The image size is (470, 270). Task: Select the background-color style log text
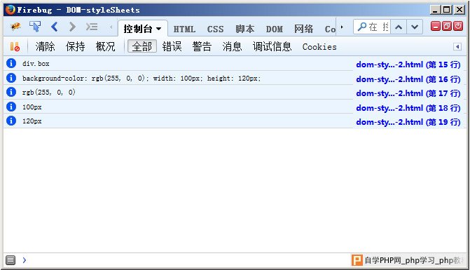point(141,79)
